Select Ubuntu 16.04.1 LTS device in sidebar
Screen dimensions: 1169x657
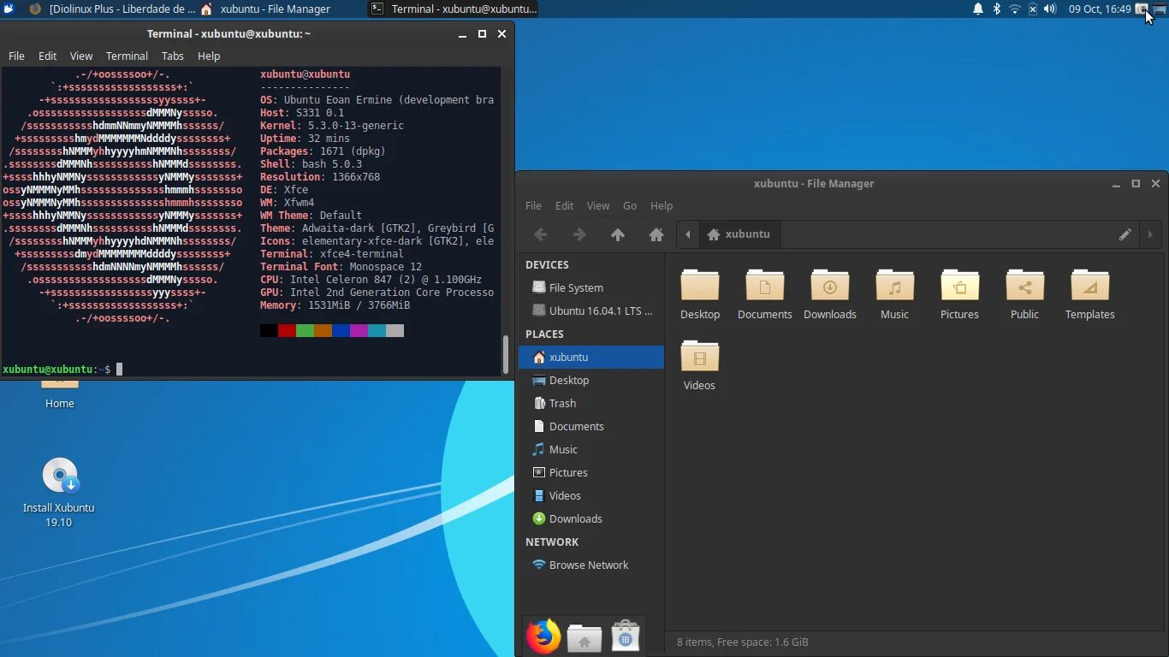(x=591, y=311)
